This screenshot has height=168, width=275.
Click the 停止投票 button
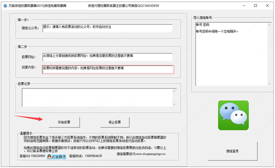click(x=115, y=122)
